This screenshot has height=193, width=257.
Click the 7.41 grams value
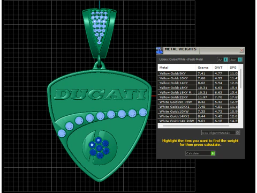point(201,73)
